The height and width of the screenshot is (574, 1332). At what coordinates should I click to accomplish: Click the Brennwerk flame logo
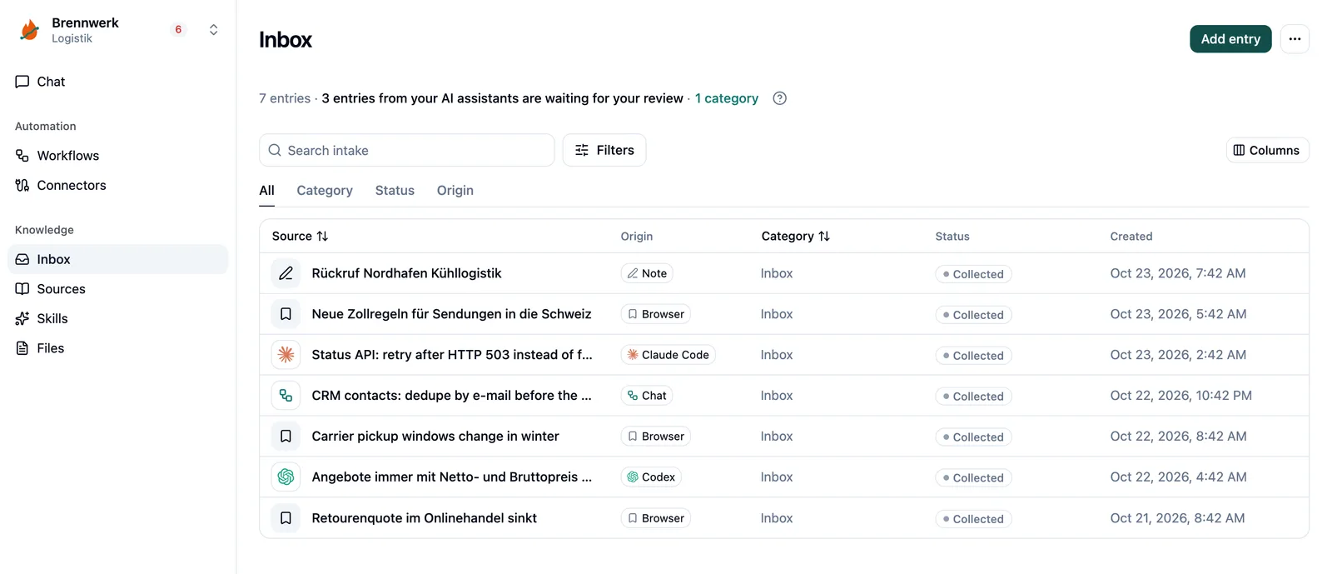pyautogui.click(x=30, y=30)
